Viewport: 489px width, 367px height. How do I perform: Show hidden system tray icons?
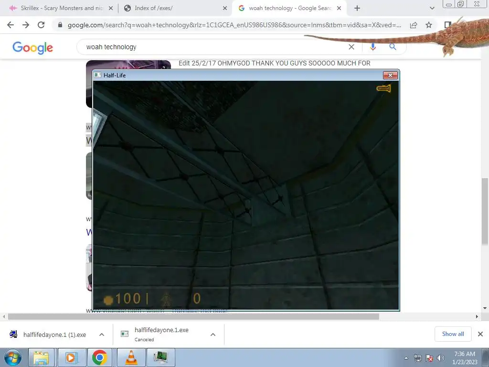[406, 358]
